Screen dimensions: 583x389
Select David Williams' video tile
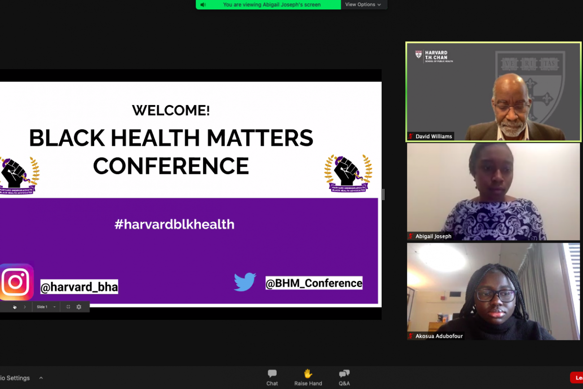point(493,92)
